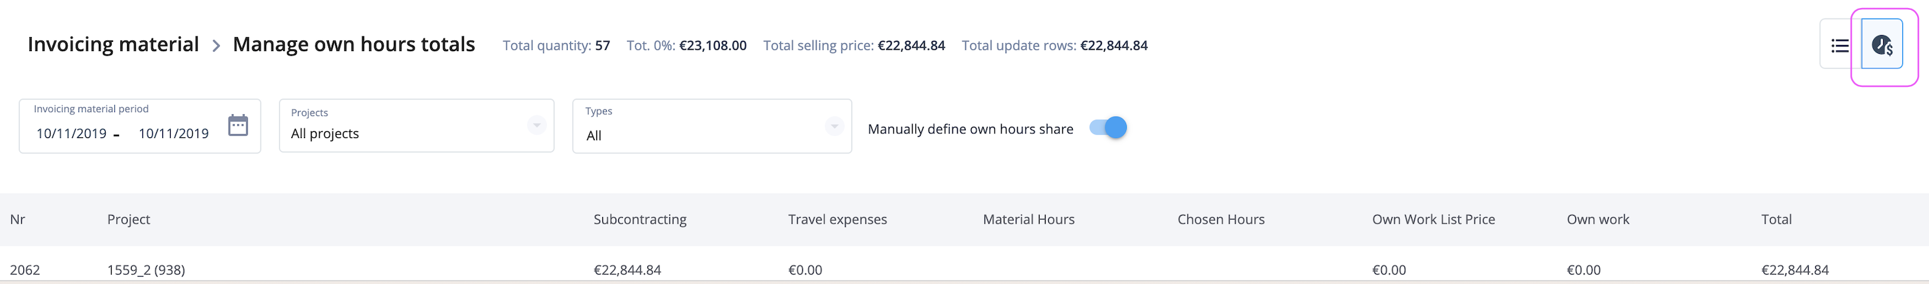Click the breadcrumb chevron arrow
Screen dimensions: 1929x284
point(217,46)
